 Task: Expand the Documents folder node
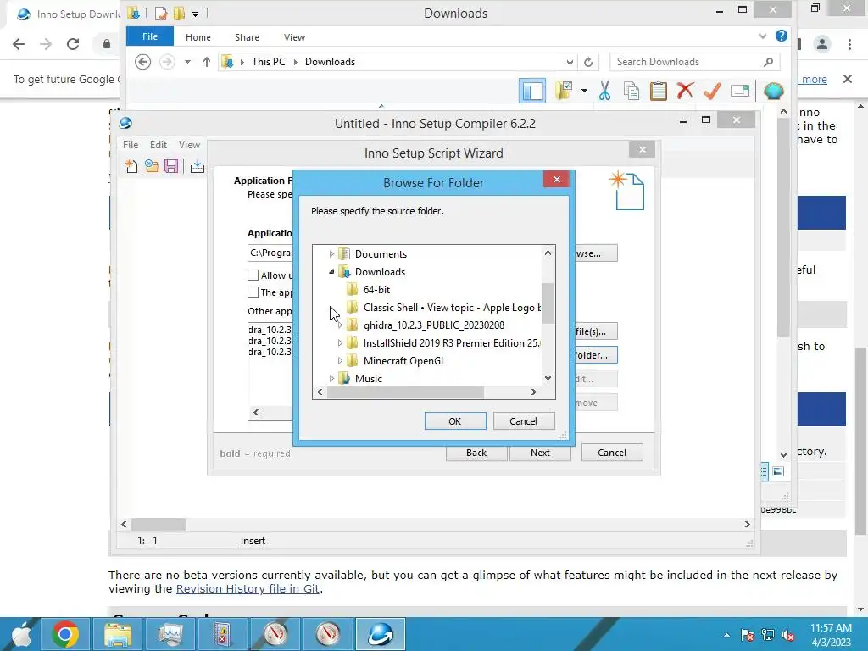coord(331,254)
